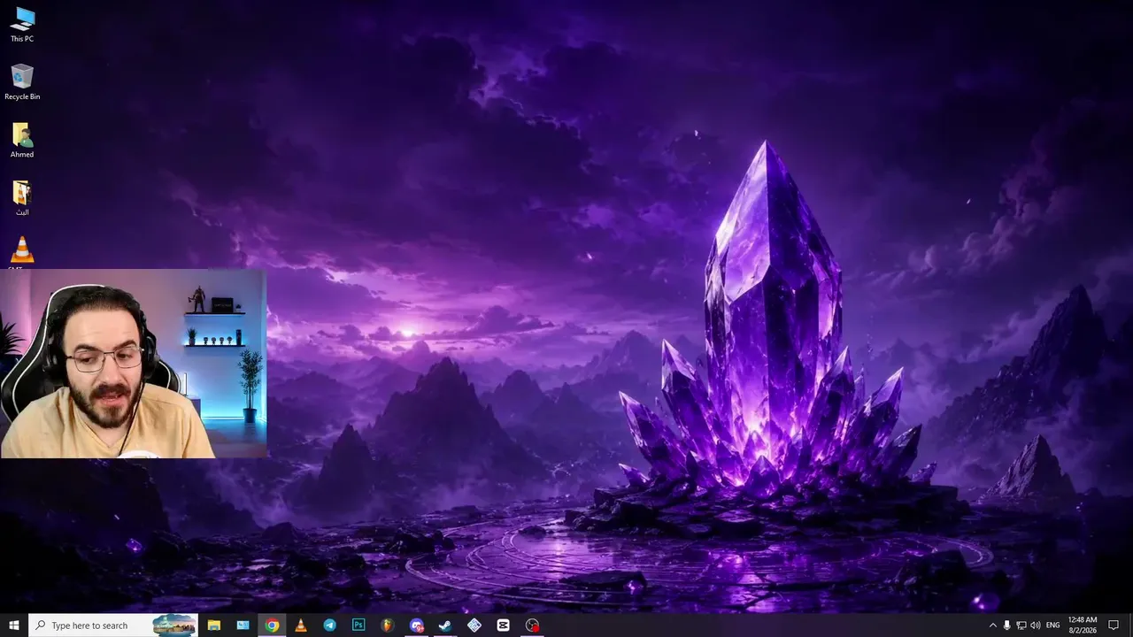
Task: Open Discord from the taskbar
Action: click(416, 625)
